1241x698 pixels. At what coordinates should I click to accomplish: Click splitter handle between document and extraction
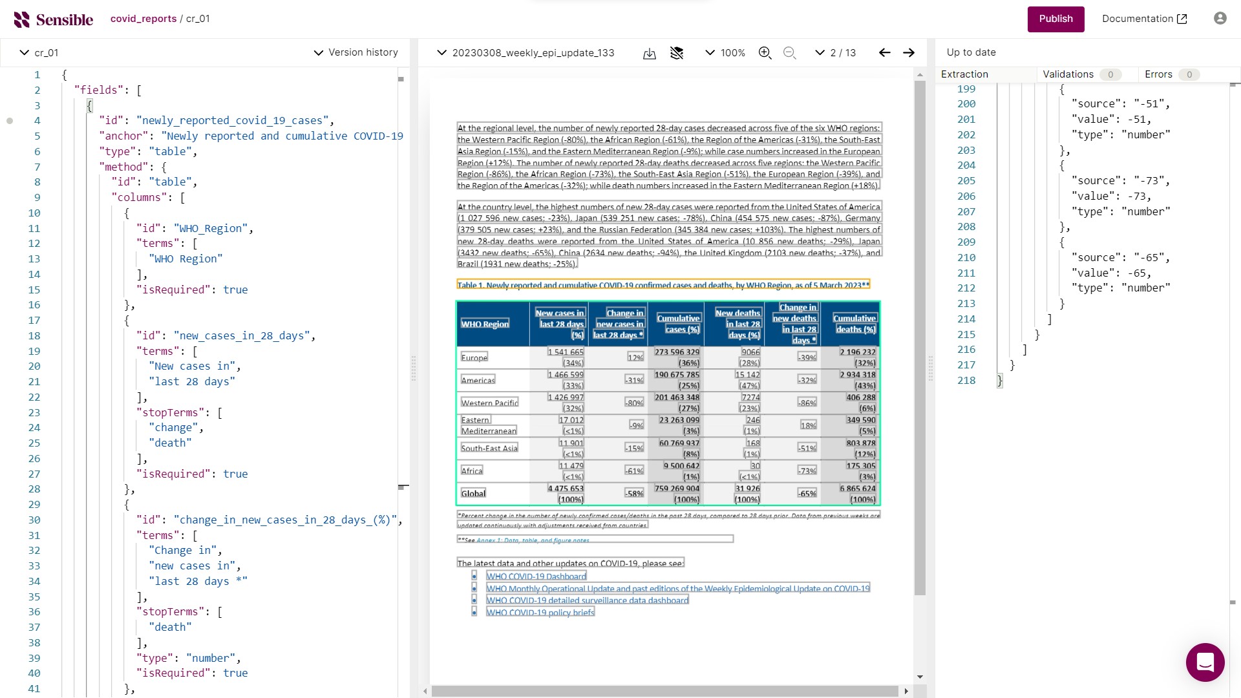(931, 368)
